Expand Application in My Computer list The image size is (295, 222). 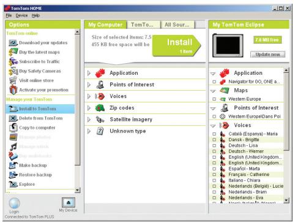89,73
